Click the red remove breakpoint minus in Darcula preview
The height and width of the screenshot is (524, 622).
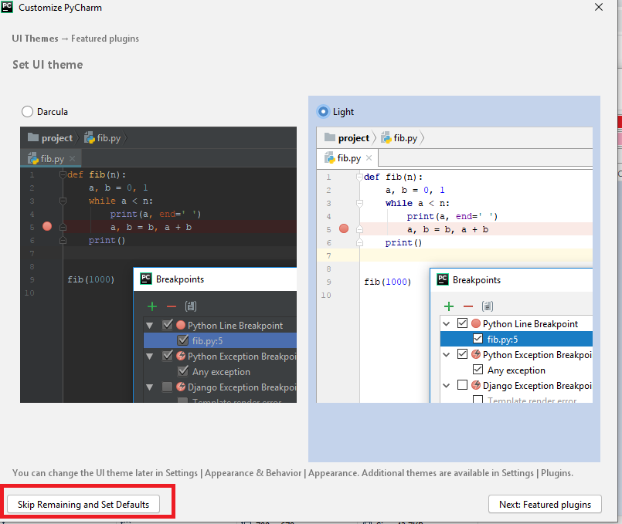172,306
